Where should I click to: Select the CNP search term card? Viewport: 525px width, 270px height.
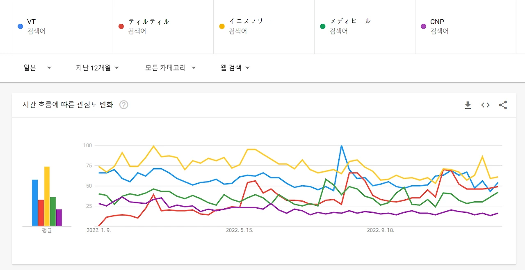(466, 27)
